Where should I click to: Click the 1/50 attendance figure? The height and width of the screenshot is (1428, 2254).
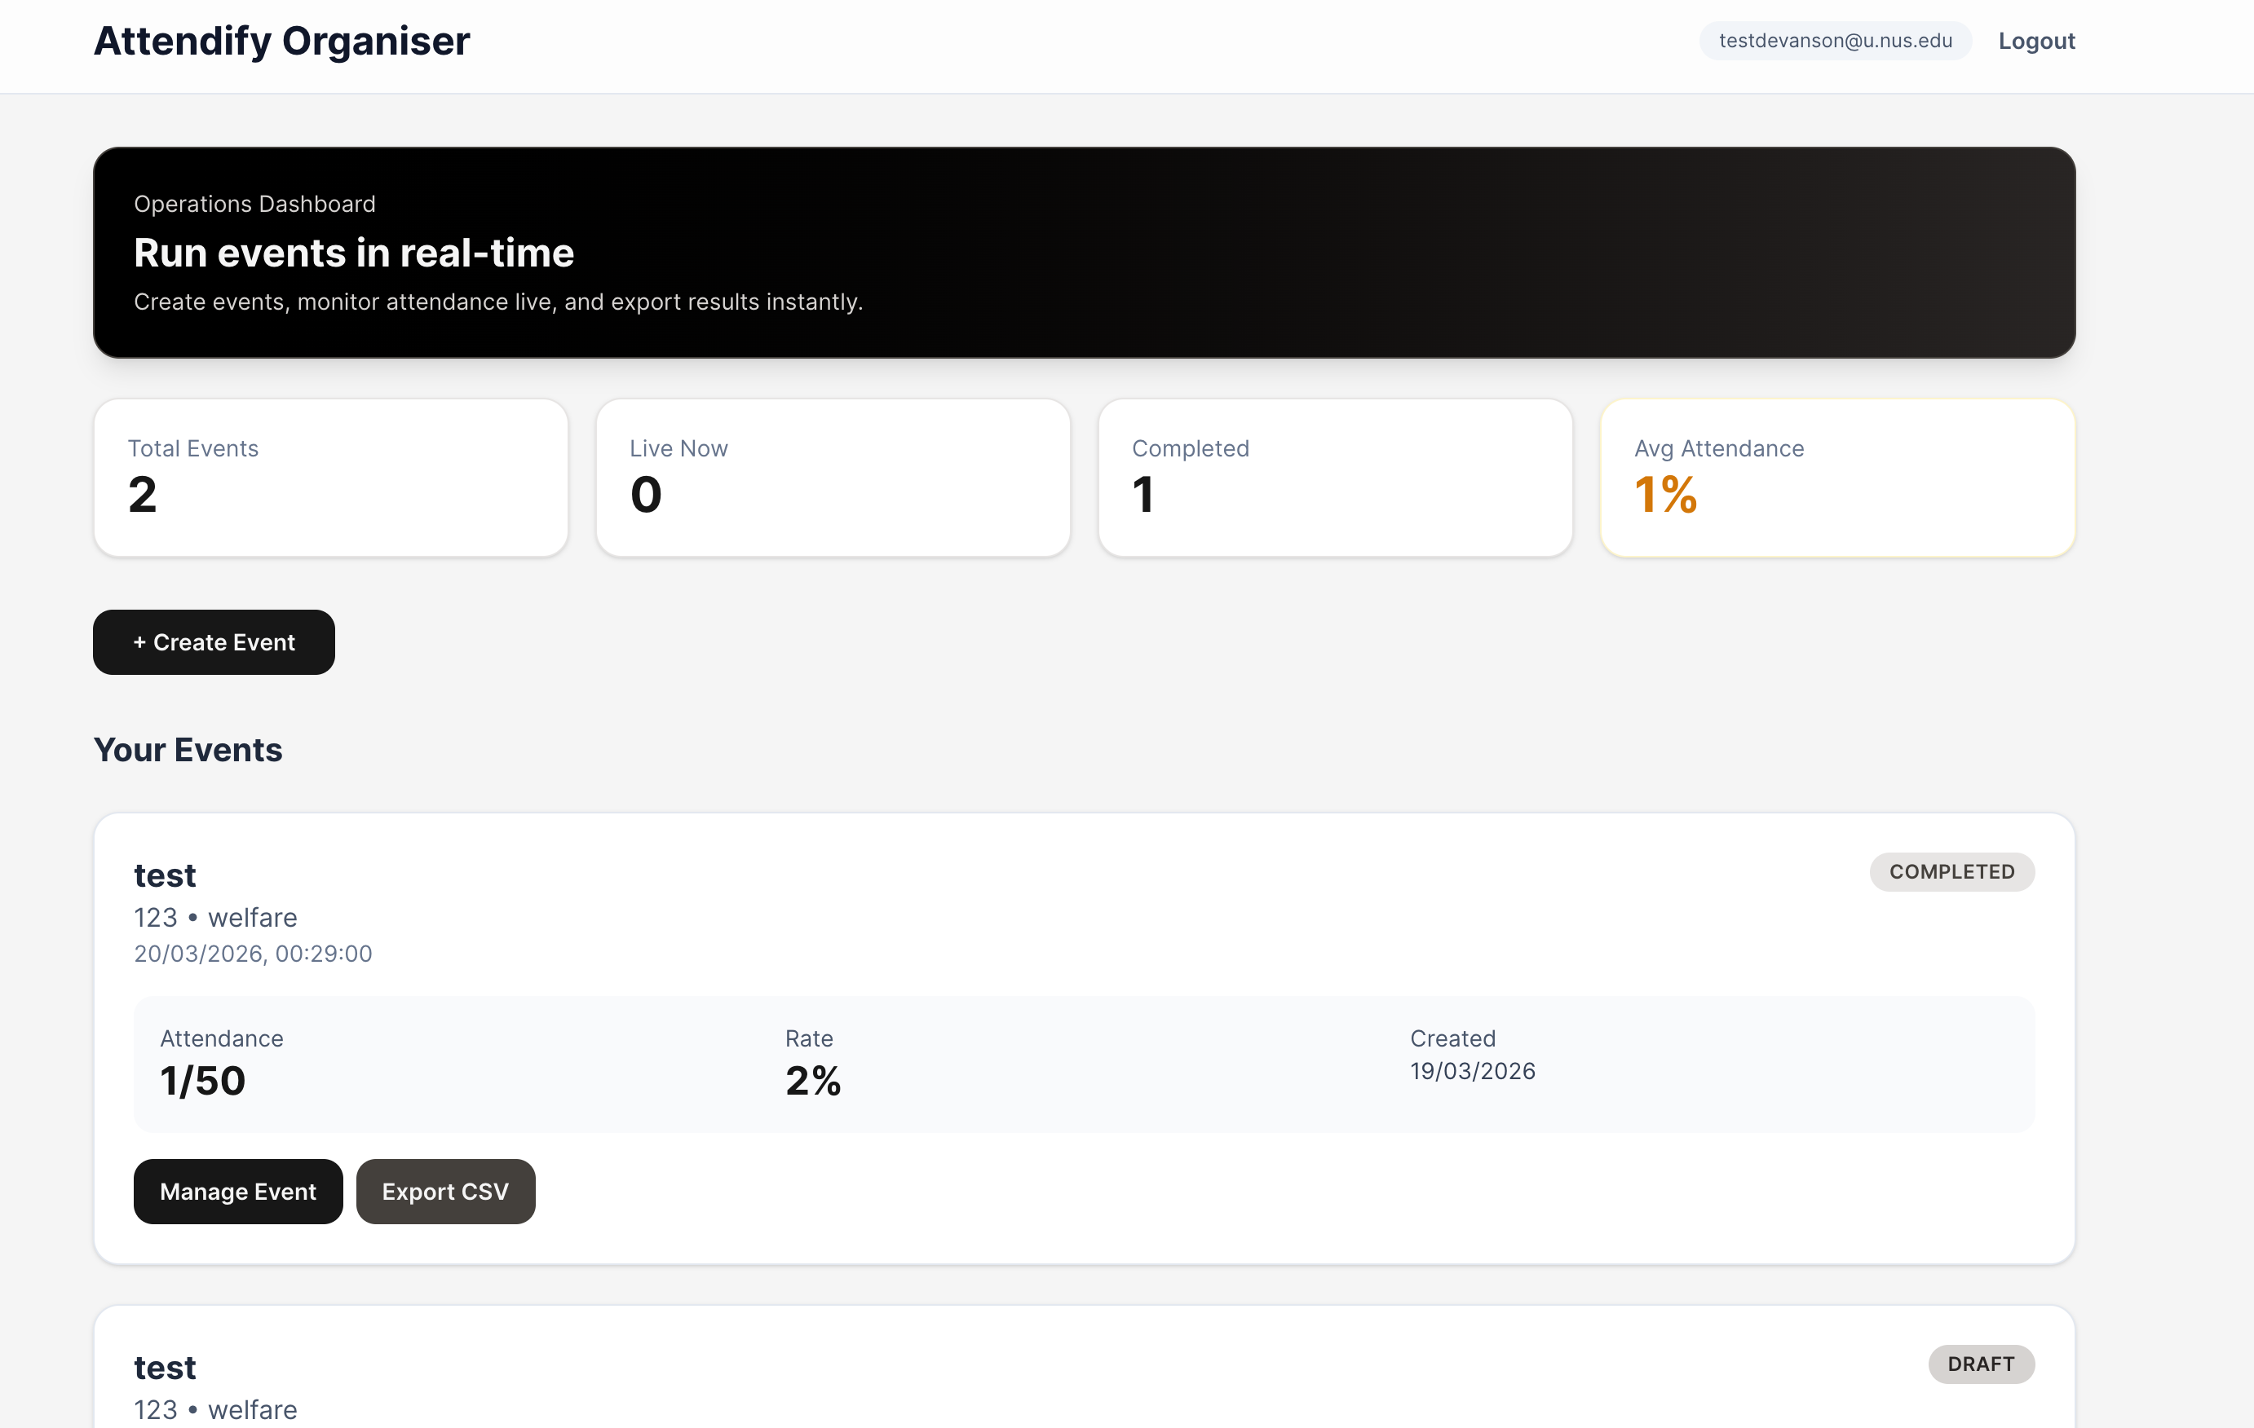(202, 1081)
